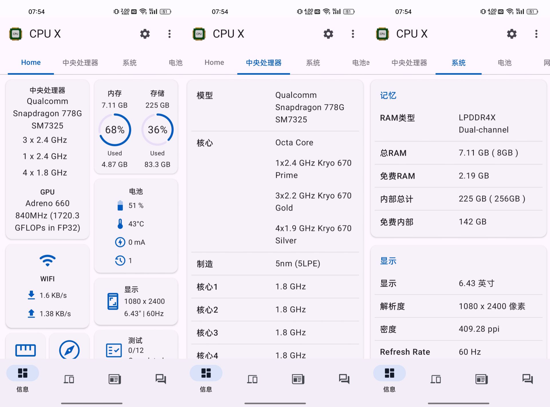The image size is (550, 407).
Task: Switch to the 中央处理器 tab
Action: [80, 63]
